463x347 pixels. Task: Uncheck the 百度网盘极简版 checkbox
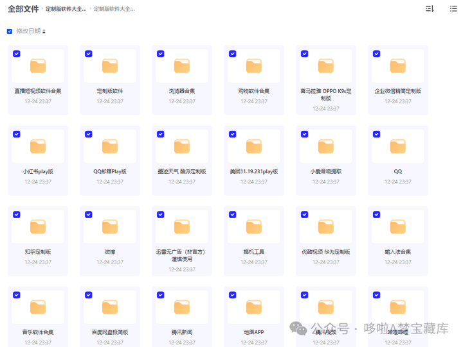click(89, 295)
